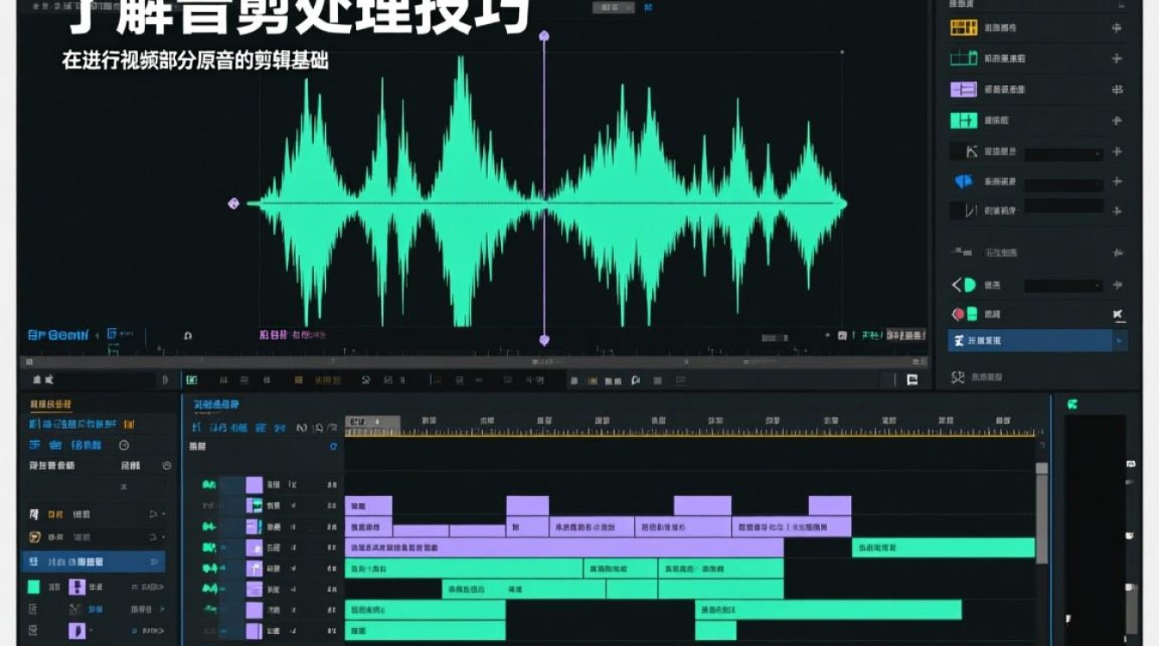The width and height of the screenshot is (1159, 646).
Task: Click the scissors-like icon below the highlighted effect
Action: pos(957,376)
